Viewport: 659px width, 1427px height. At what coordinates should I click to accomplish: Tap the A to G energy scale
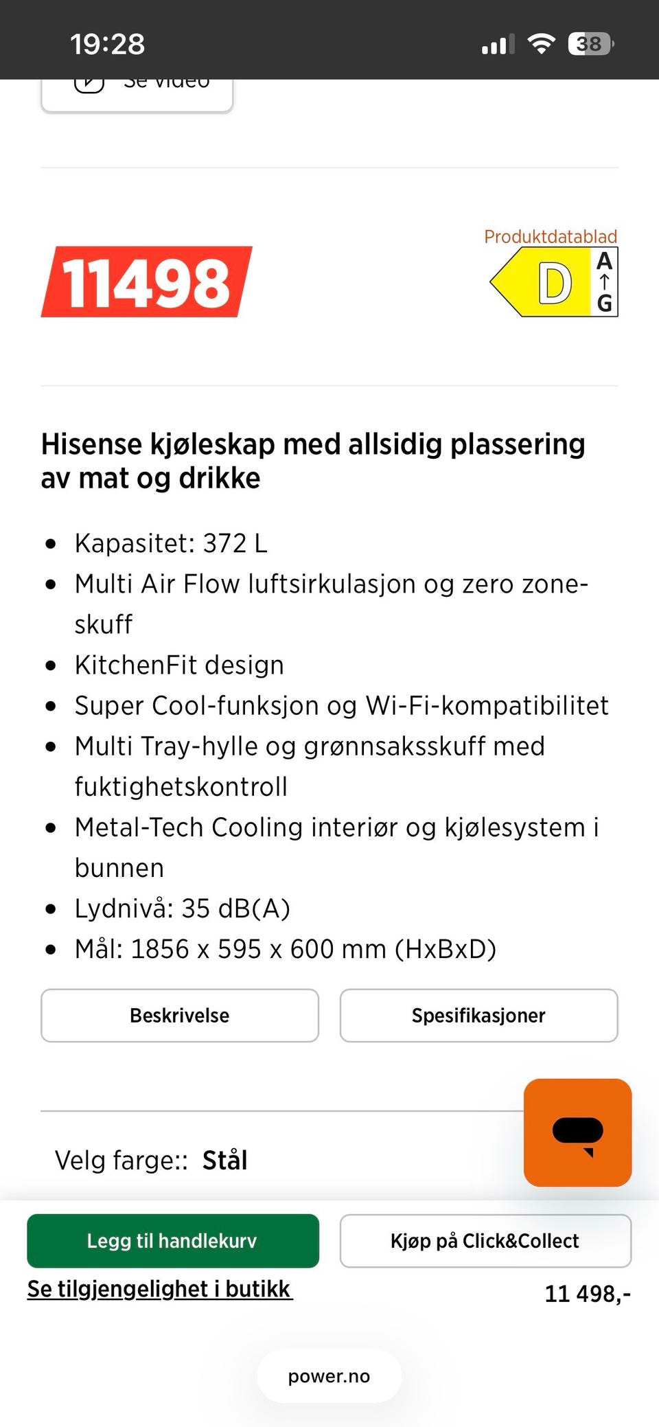pos(604,282)
